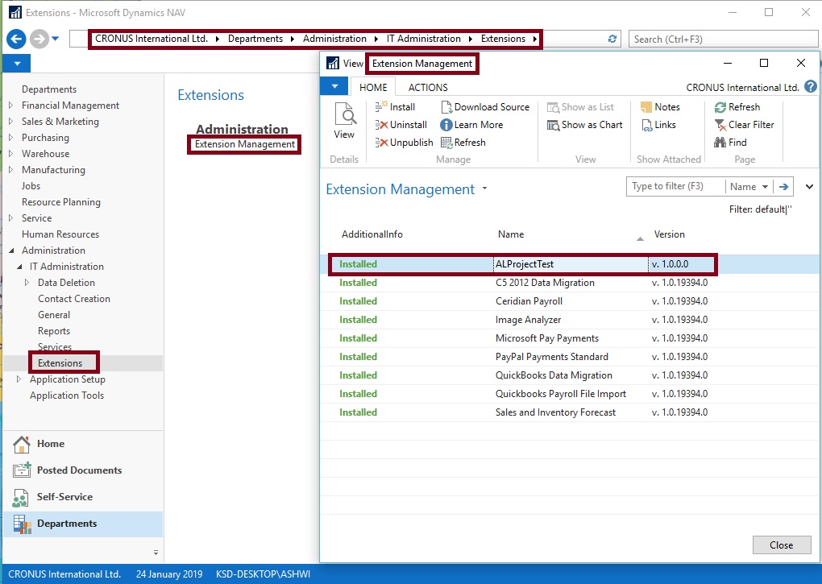Click the Type to filter input box
822x584 pixels.
[x=675, y=187]
